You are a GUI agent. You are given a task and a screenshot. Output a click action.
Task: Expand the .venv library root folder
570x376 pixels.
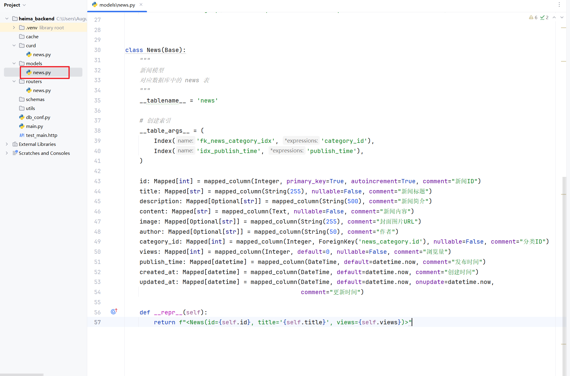[x=14, y=27]
